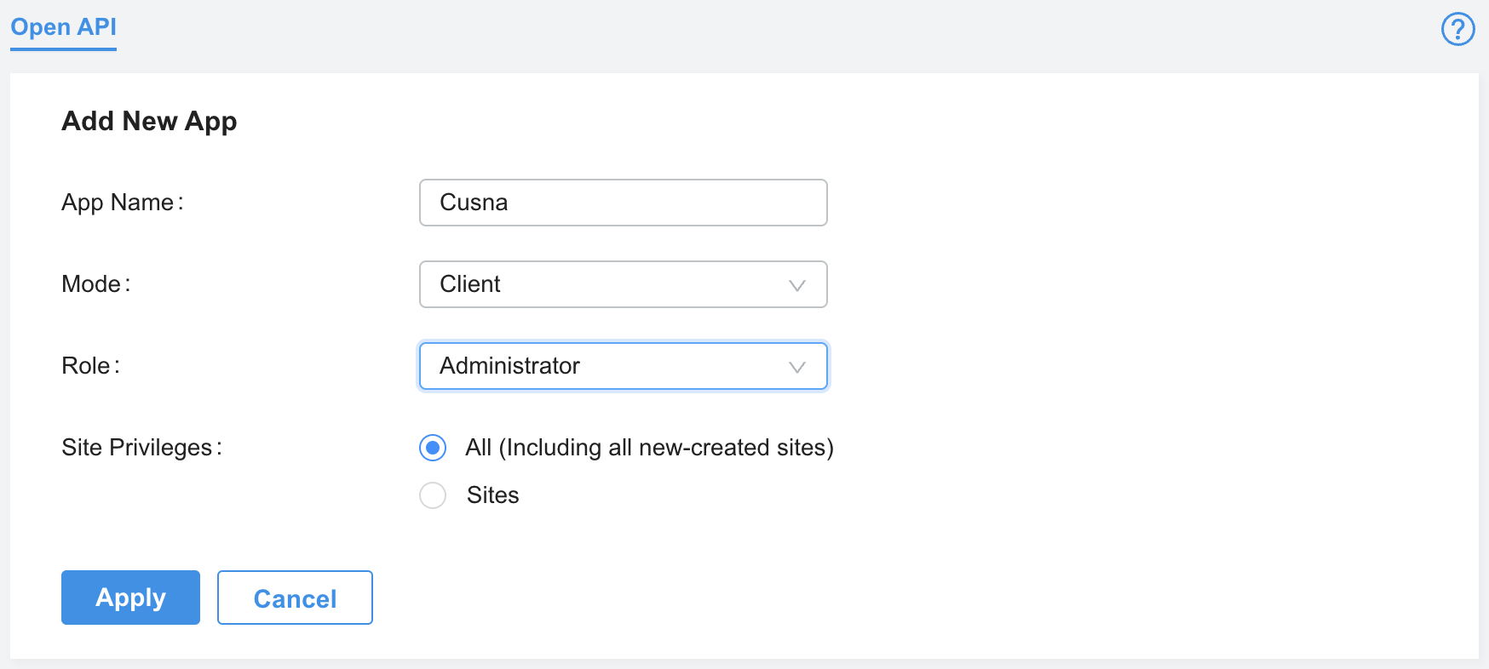Click the chevron arrow in Mode field
The height and width of the screenshot is (669, 1489).
tap(797, 285)
